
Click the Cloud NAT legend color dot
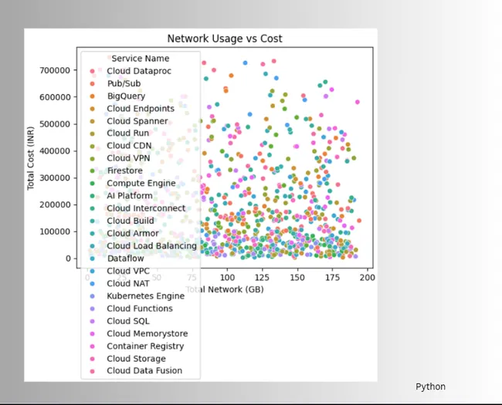(x=92, y=284)
